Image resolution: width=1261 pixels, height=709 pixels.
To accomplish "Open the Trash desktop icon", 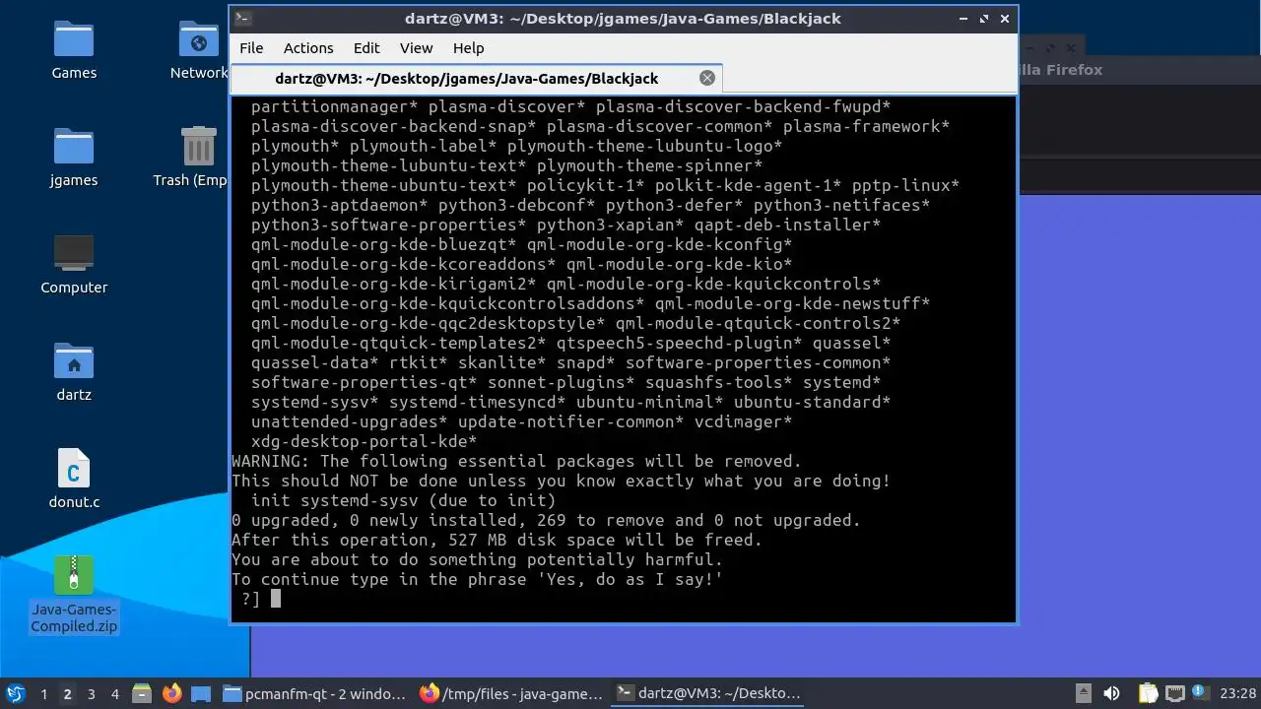I will (x=199, y=158).
